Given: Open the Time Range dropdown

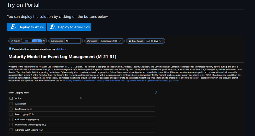Looking at the screenshot, I should tap(154, 41).
